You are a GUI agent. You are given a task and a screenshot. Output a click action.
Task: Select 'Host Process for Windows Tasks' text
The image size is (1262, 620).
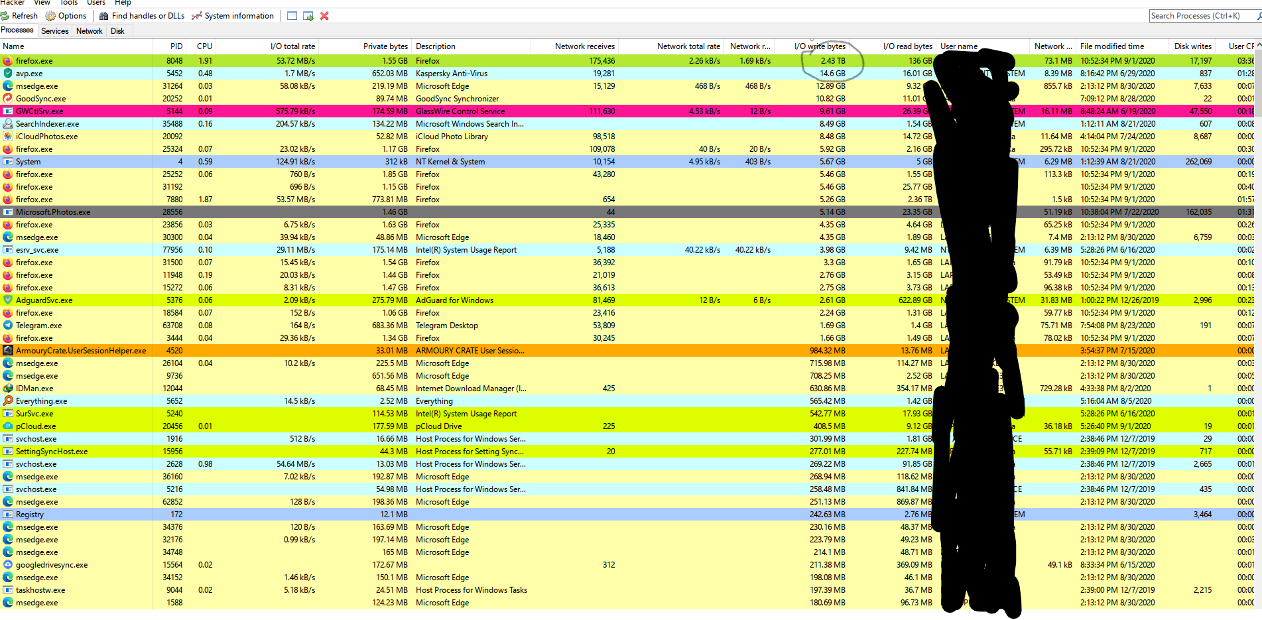[x=472, y=590]
